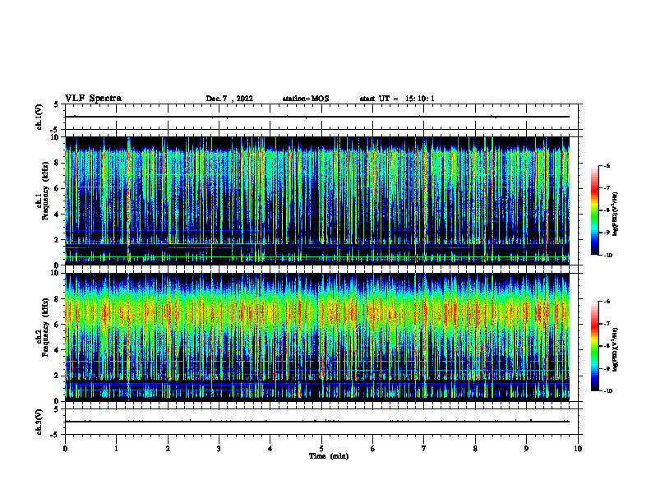Click the 8 kHz tick label on ch.1 axis
651x503 pixels.
57,163
